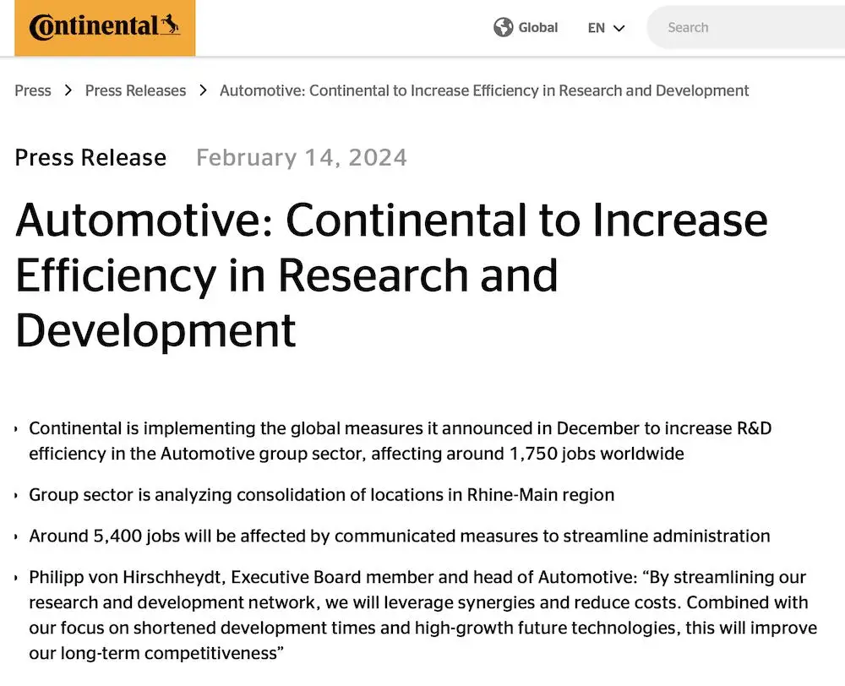This screenshot has width=845, height=686.
Task: Open the EN language dropdown
Action: point(597,28)
